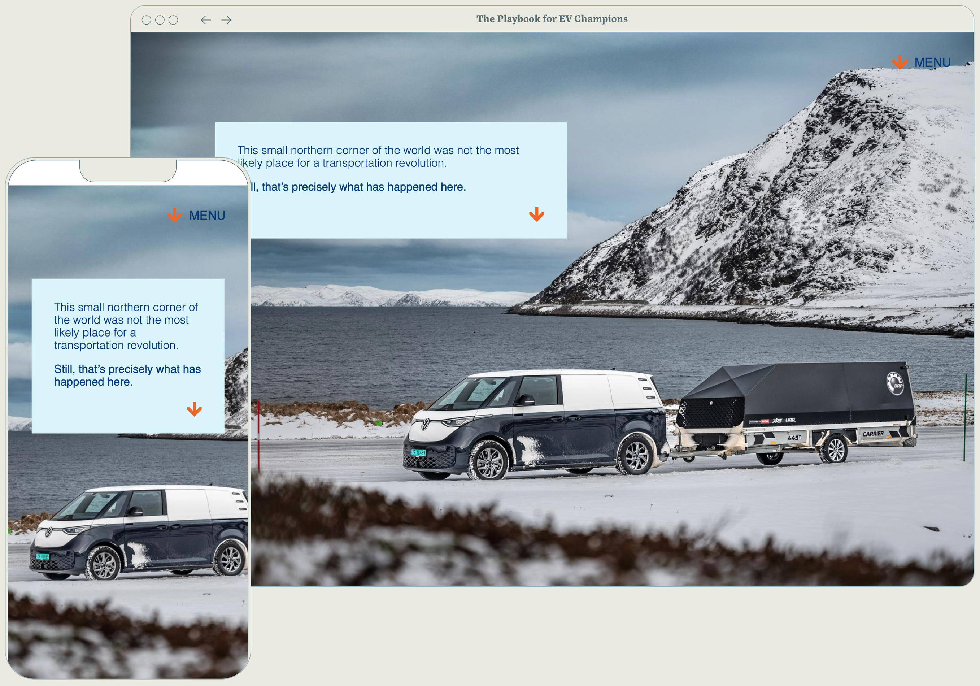Click the VW van in desktop photo
980x686 pixels.
(533, 425)
